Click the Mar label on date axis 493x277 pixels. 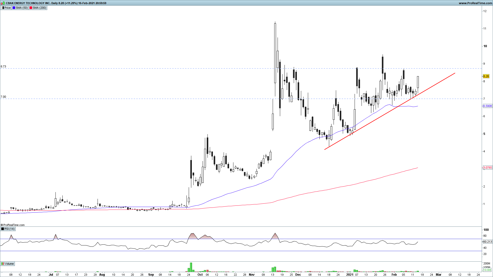pyautogui.click(x=439, y=274)
